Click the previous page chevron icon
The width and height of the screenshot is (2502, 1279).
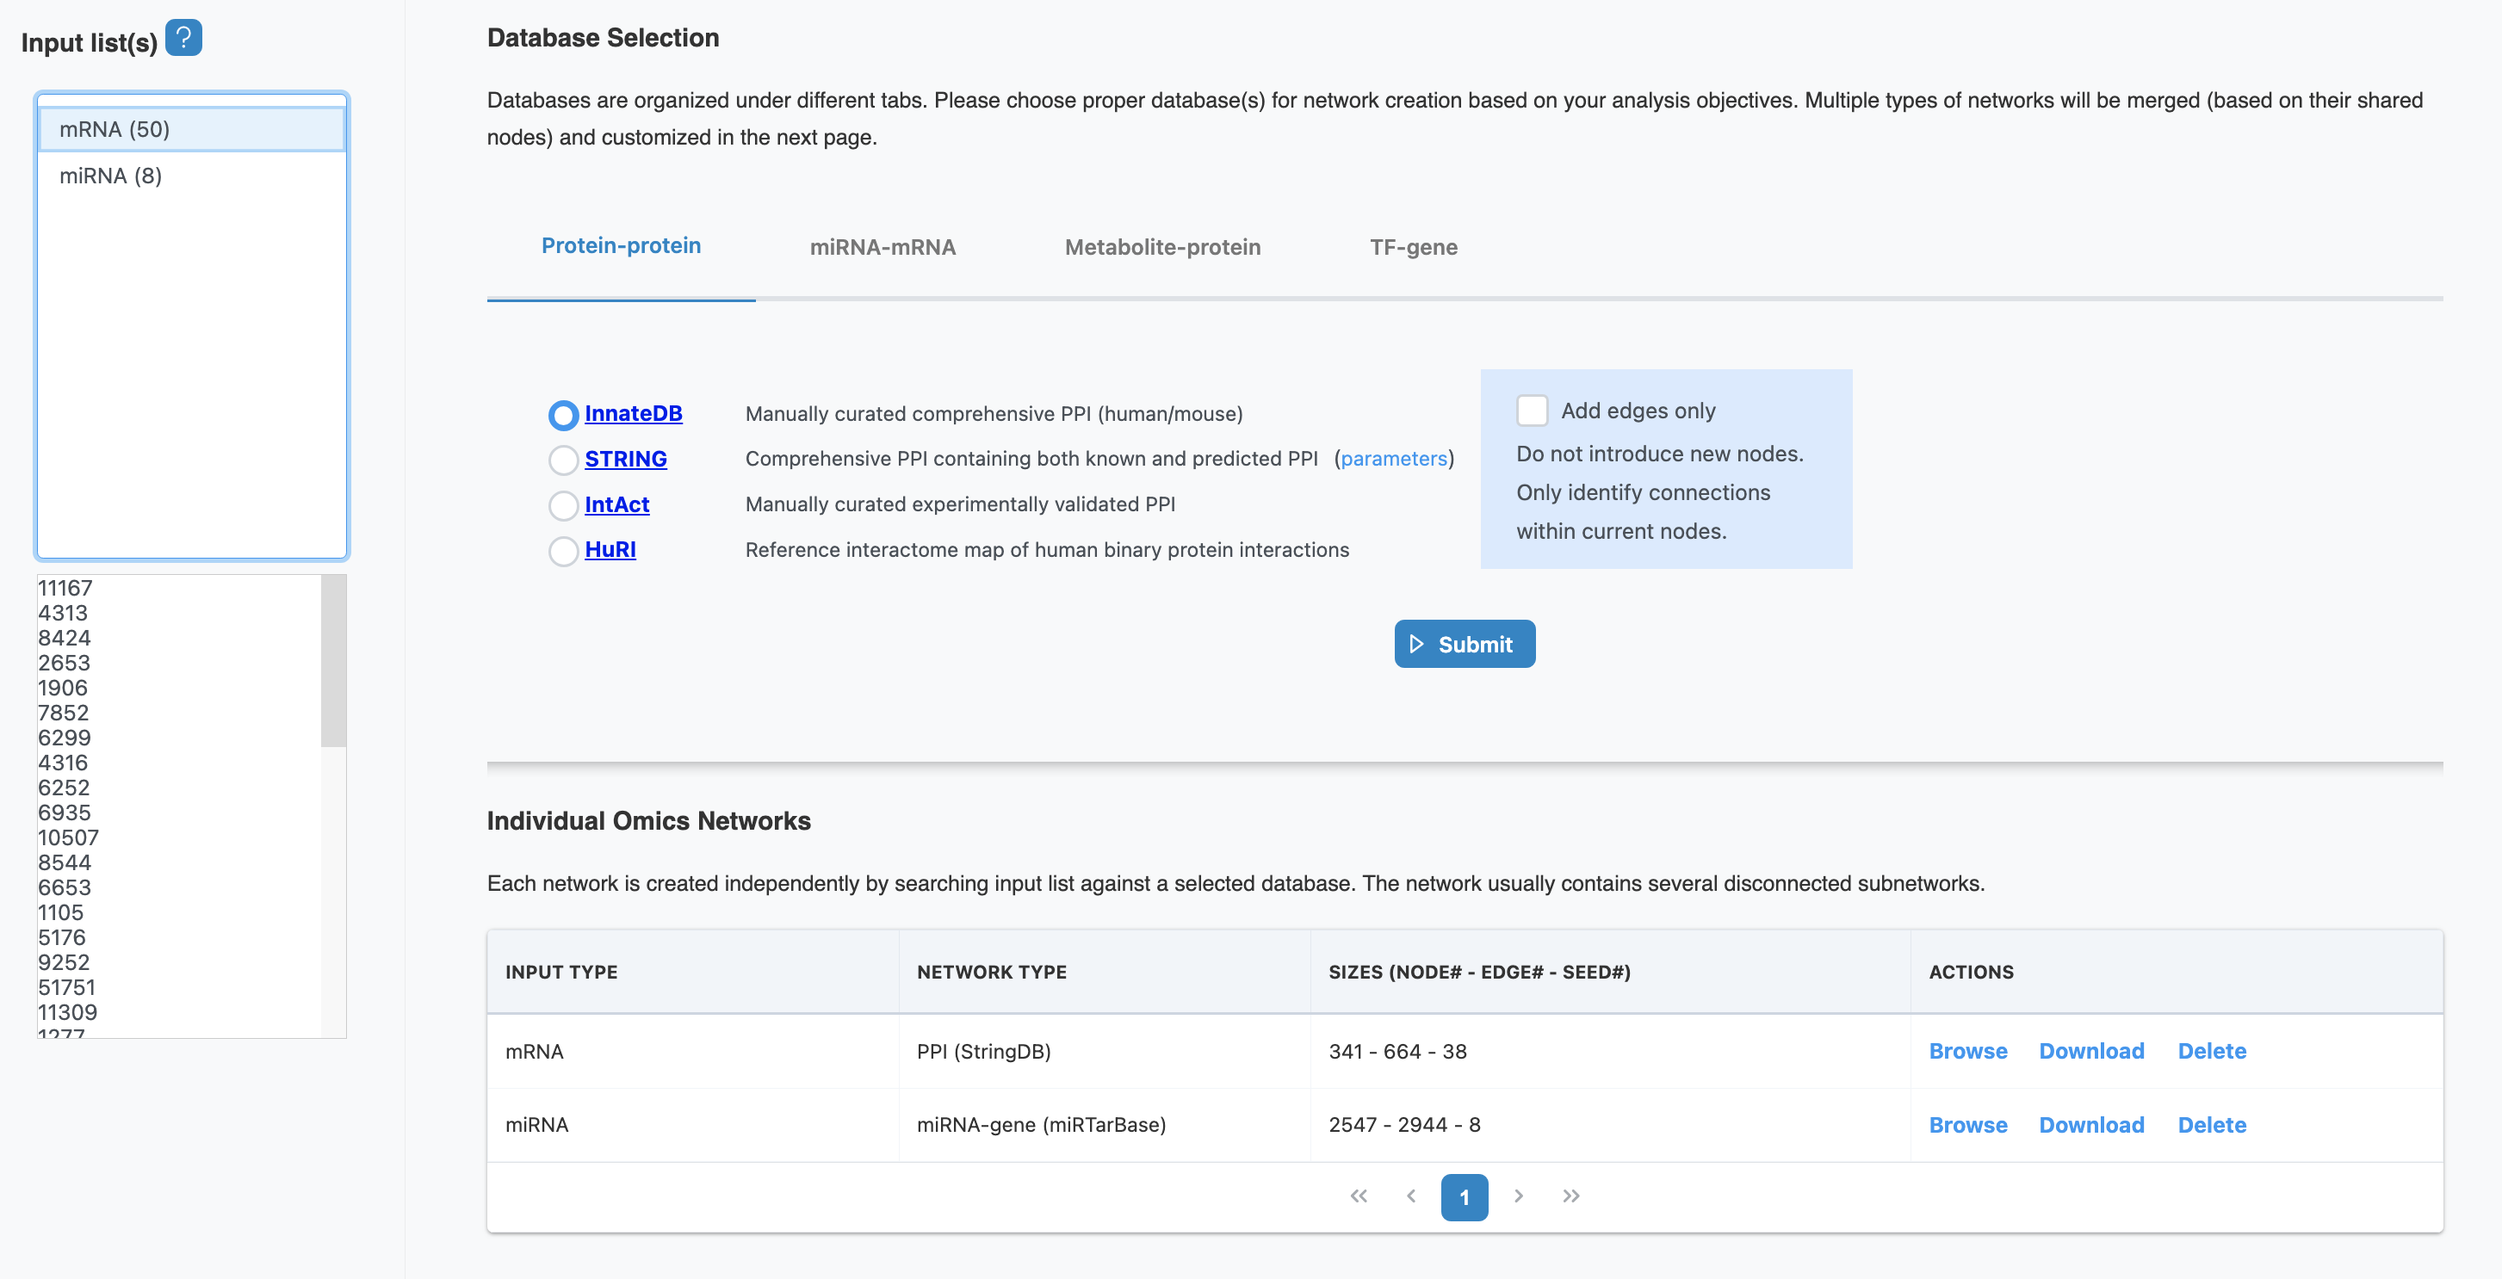(x=1411, y=1196)
